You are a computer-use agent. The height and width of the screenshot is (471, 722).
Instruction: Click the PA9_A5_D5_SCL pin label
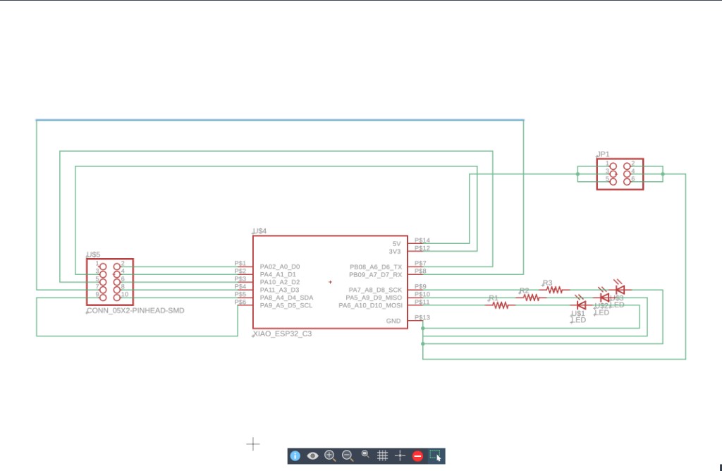pyautogui.click(x=286, y=306)
